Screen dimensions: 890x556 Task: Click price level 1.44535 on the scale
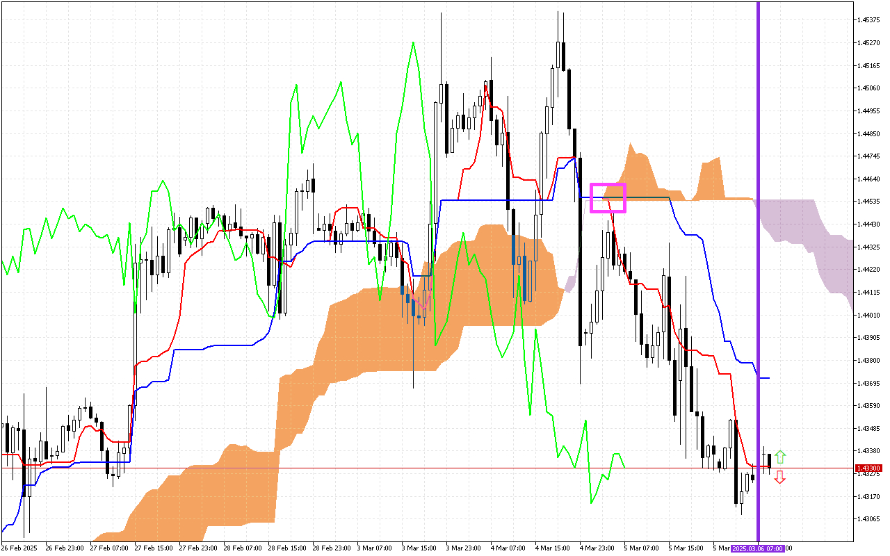pyautogui.click(x=868, y=202)
